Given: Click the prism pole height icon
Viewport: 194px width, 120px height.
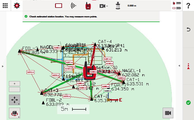Looking at the screenshot, I should (x=118, y=6).
